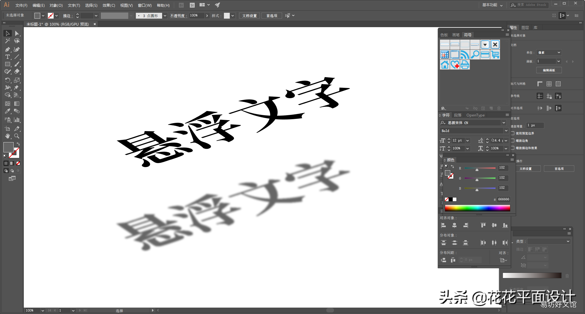
Task: Open the 单位 像素 dropdown
Action: click(549, 52)
